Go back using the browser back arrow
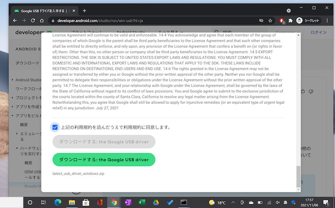Image resolution: width=335 pixels, height=208 pixels. pos(15,21)
